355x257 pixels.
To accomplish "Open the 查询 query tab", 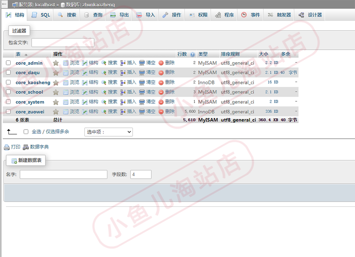I will (93, 15).
